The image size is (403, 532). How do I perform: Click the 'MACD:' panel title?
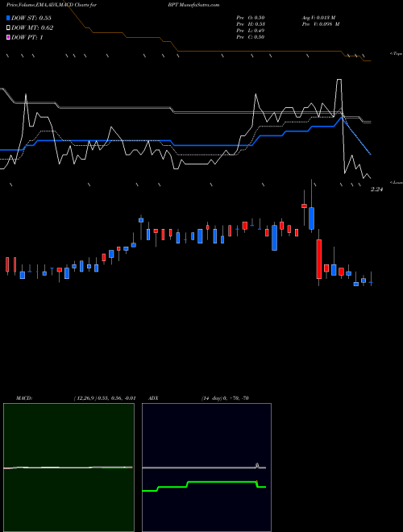(24, 398)
